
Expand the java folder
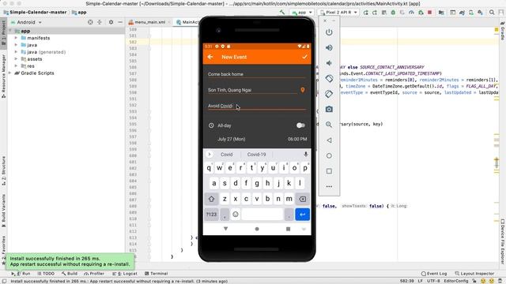[x=16, y=45]
